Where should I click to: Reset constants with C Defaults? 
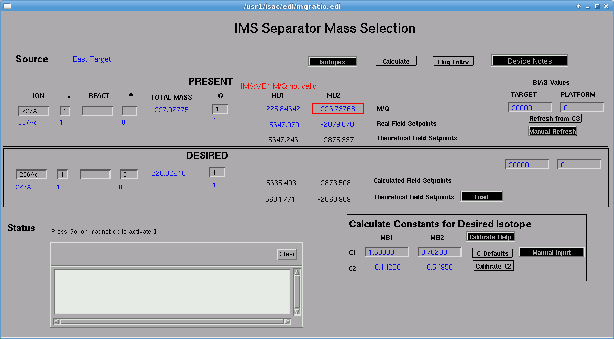tap(492, 253)
